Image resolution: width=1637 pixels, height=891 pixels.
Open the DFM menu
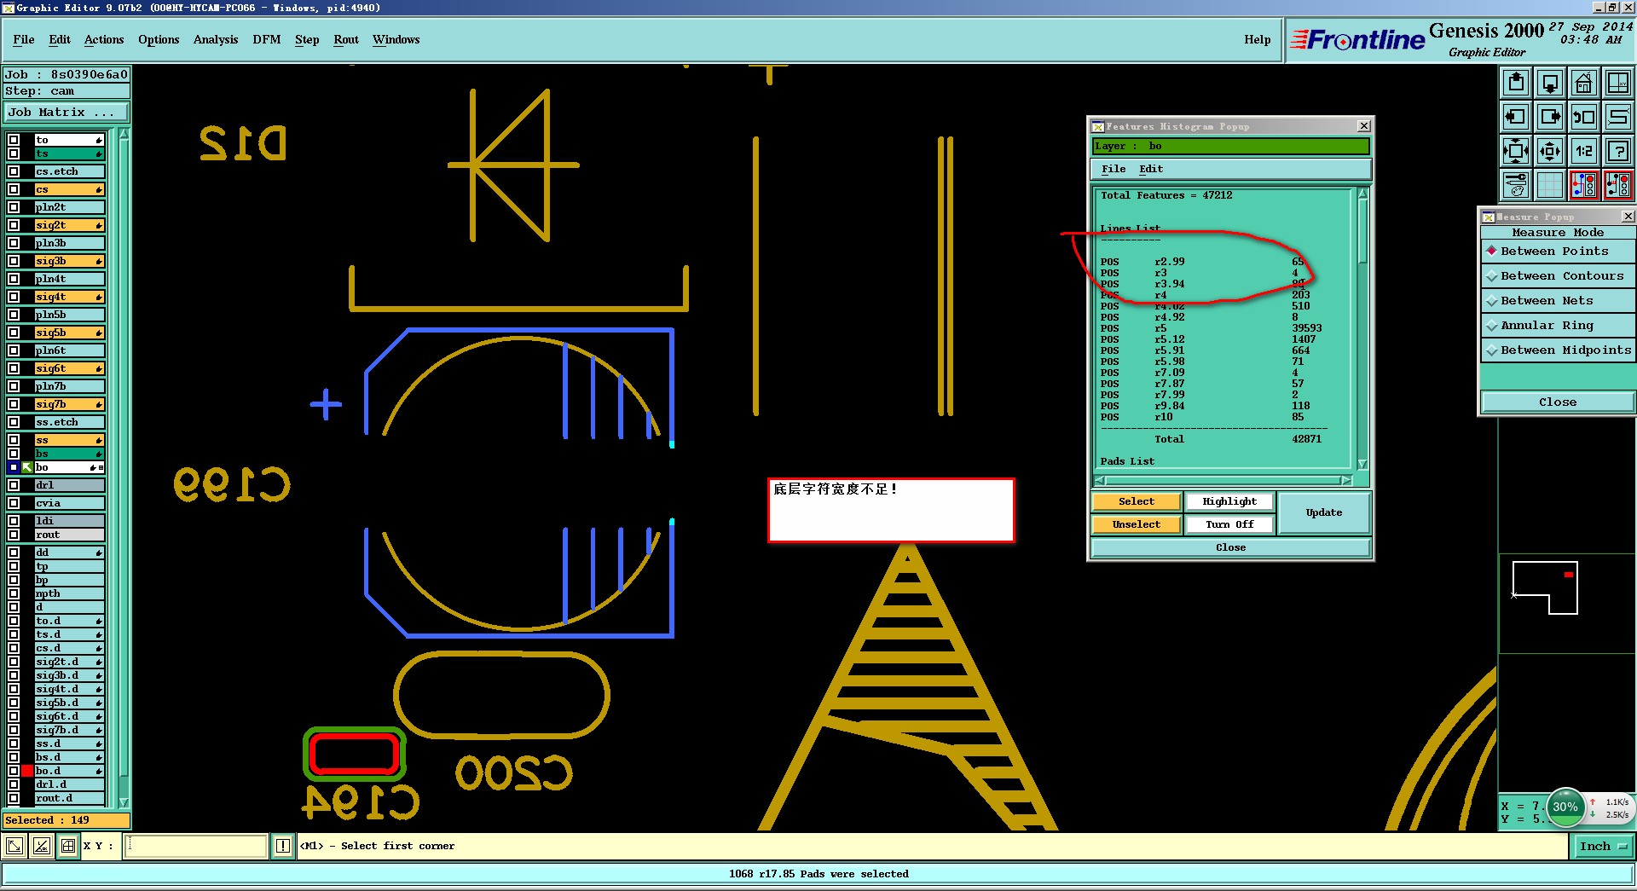click(x=267, y=39)
